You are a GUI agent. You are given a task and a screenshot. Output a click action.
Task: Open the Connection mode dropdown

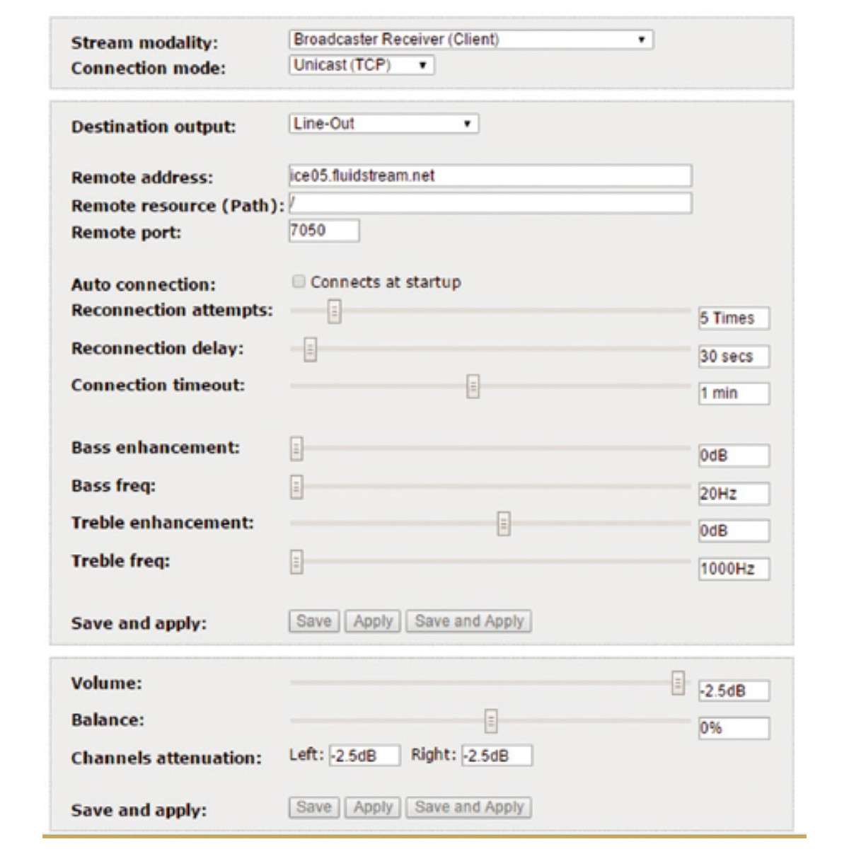point(361,66)
